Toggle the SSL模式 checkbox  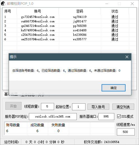click(119, 116)
